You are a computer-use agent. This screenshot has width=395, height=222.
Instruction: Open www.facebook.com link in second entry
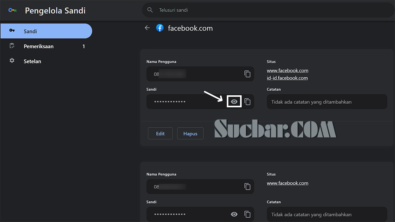click(288, 183)
